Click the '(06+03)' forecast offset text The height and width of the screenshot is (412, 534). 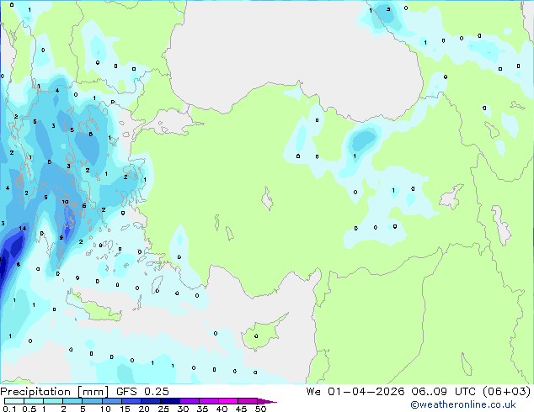pyautogui.click(x=507, y=391)
